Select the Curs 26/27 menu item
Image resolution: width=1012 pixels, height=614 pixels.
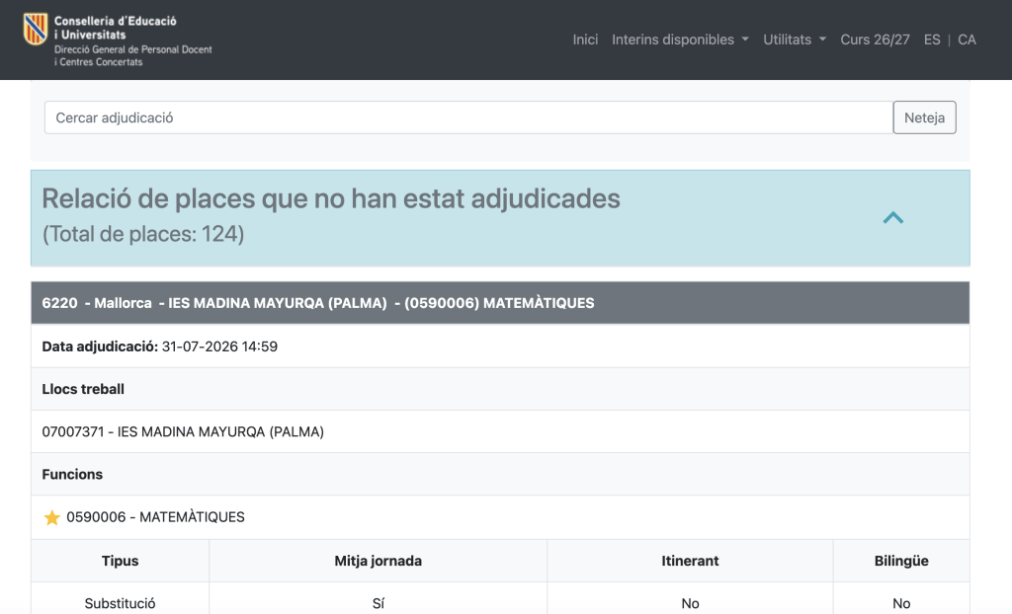(x=876, y=39)
